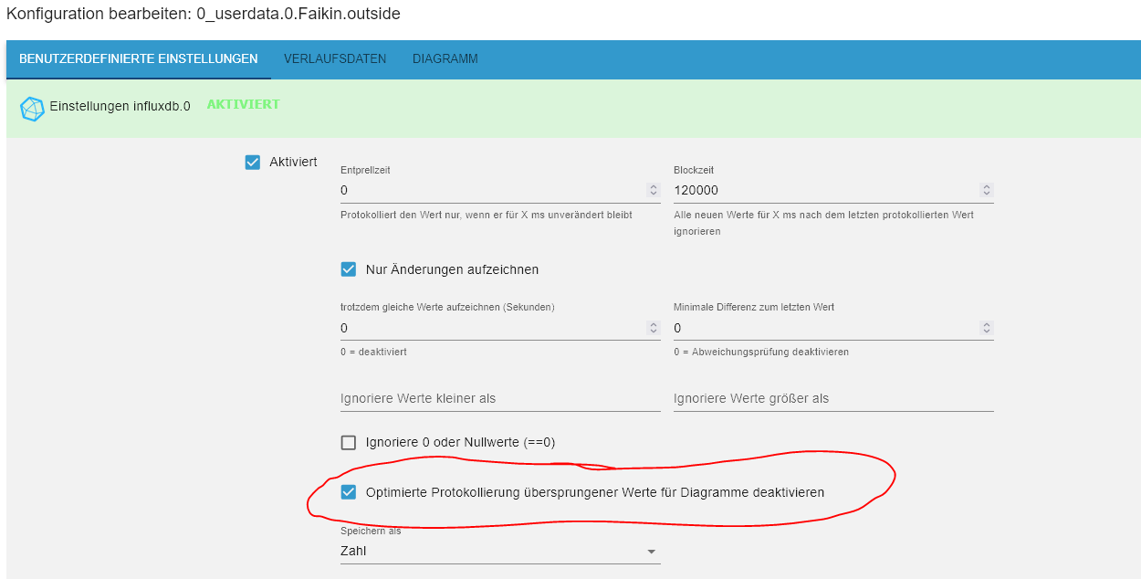Open the Speichern als dropdown arrow
1141x579 pixels.
pyautogui.click(x=651, y=552)
